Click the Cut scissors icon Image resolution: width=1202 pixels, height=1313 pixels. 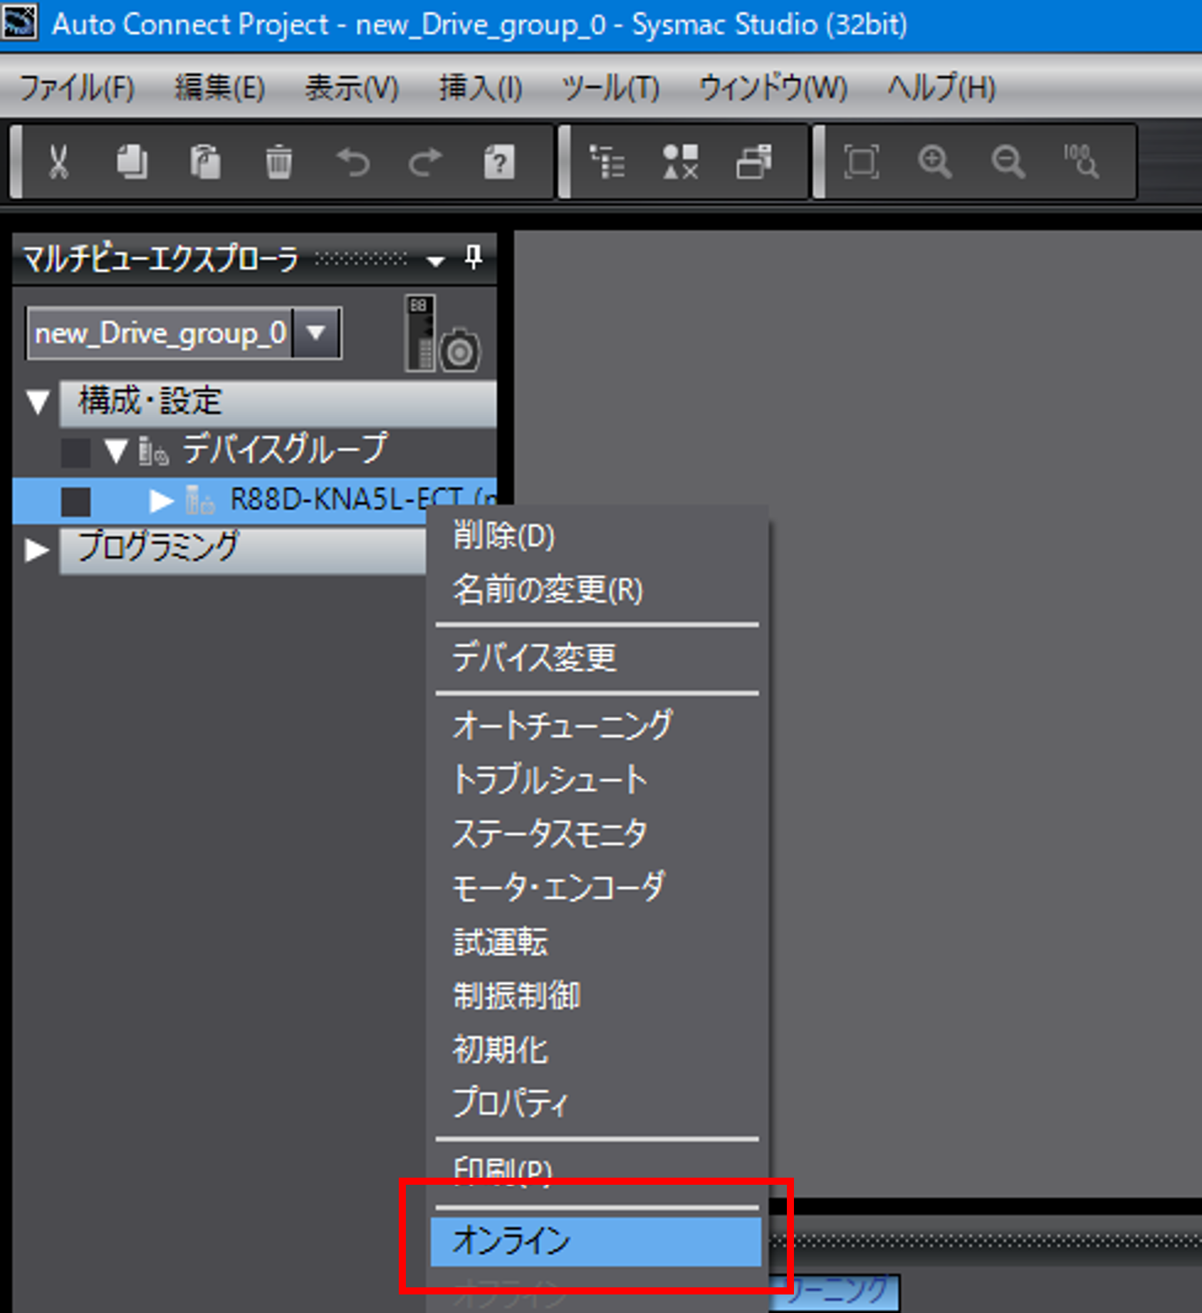58,162
